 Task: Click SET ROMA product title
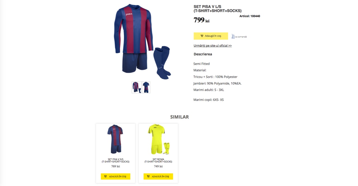(158, 160)
